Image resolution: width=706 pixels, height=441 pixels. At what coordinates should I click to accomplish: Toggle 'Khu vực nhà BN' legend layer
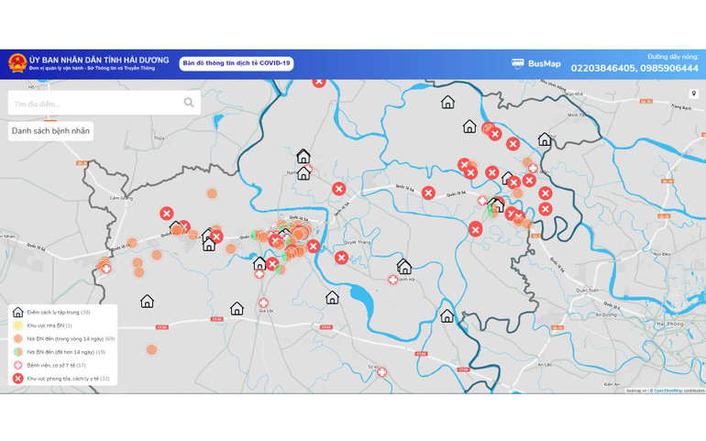coord(50,325)
